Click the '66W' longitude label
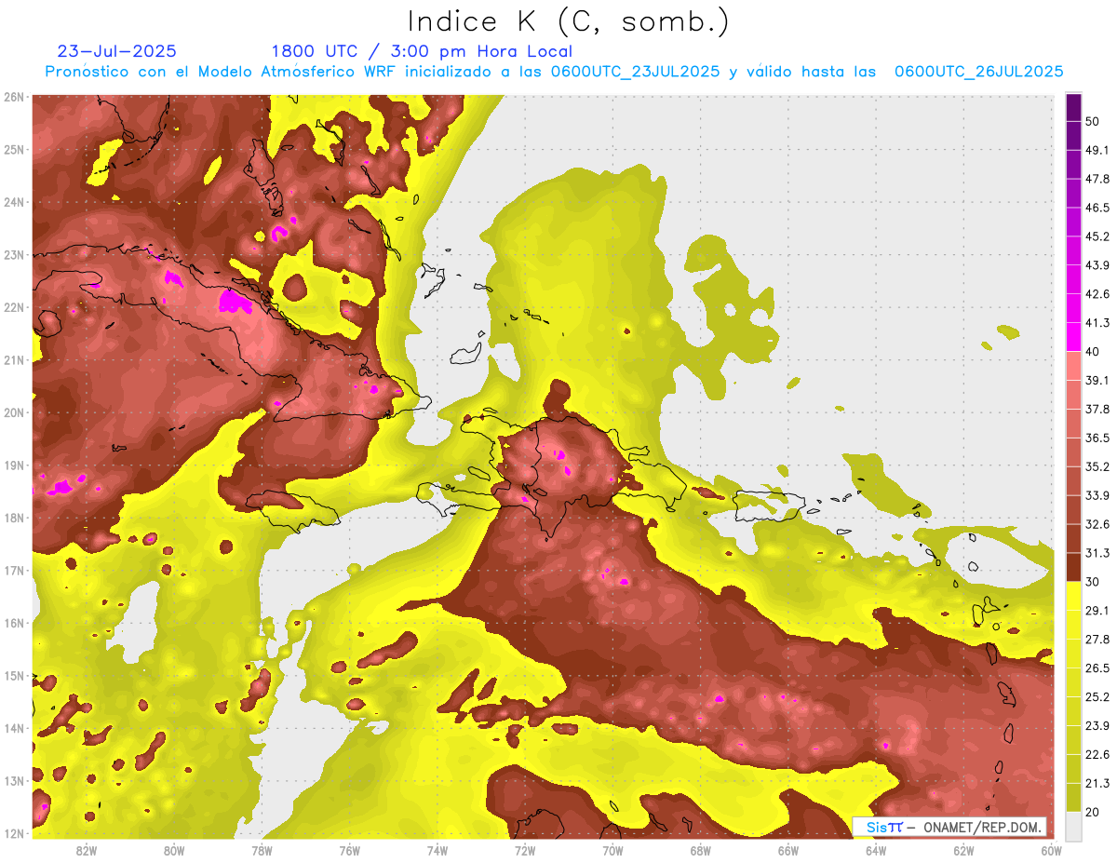The height and width of the screenshot is (863, 1117). click(787, 850)
